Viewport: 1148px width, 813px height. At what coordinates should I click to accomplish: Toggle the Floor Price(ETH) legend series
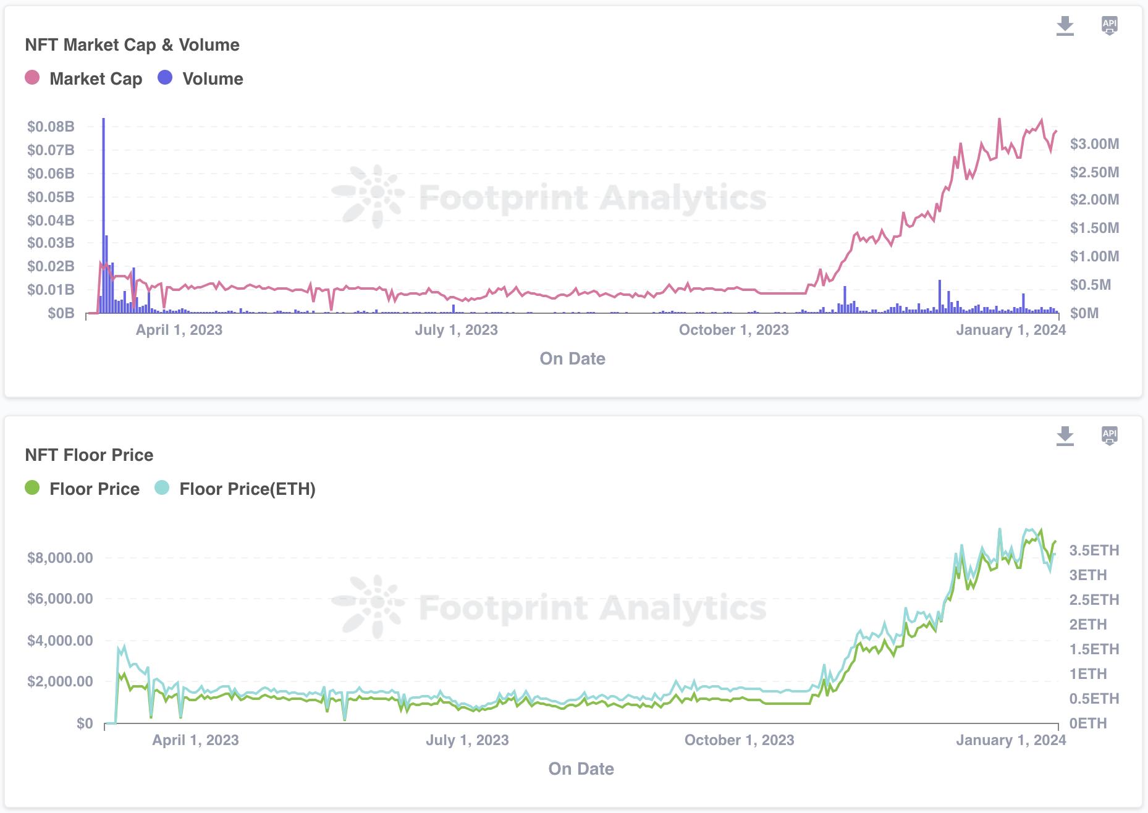(x=235, y=489)
